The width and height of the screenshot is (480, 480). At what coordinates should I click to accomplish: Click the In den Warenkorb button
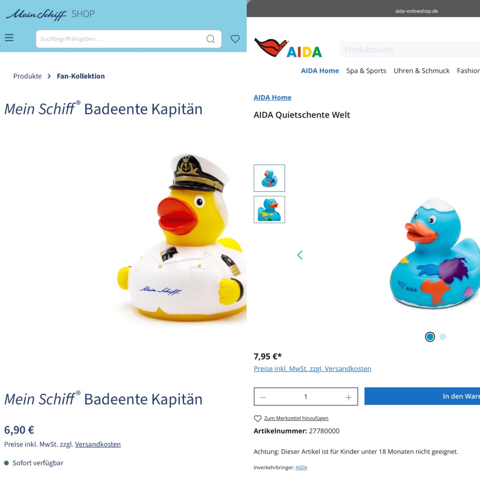click(422, 396)
